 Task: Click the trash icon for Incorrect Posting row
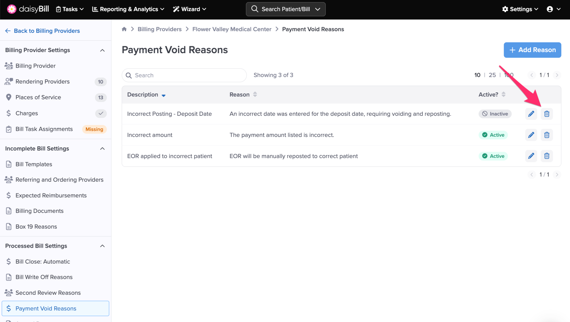(547, 114)
